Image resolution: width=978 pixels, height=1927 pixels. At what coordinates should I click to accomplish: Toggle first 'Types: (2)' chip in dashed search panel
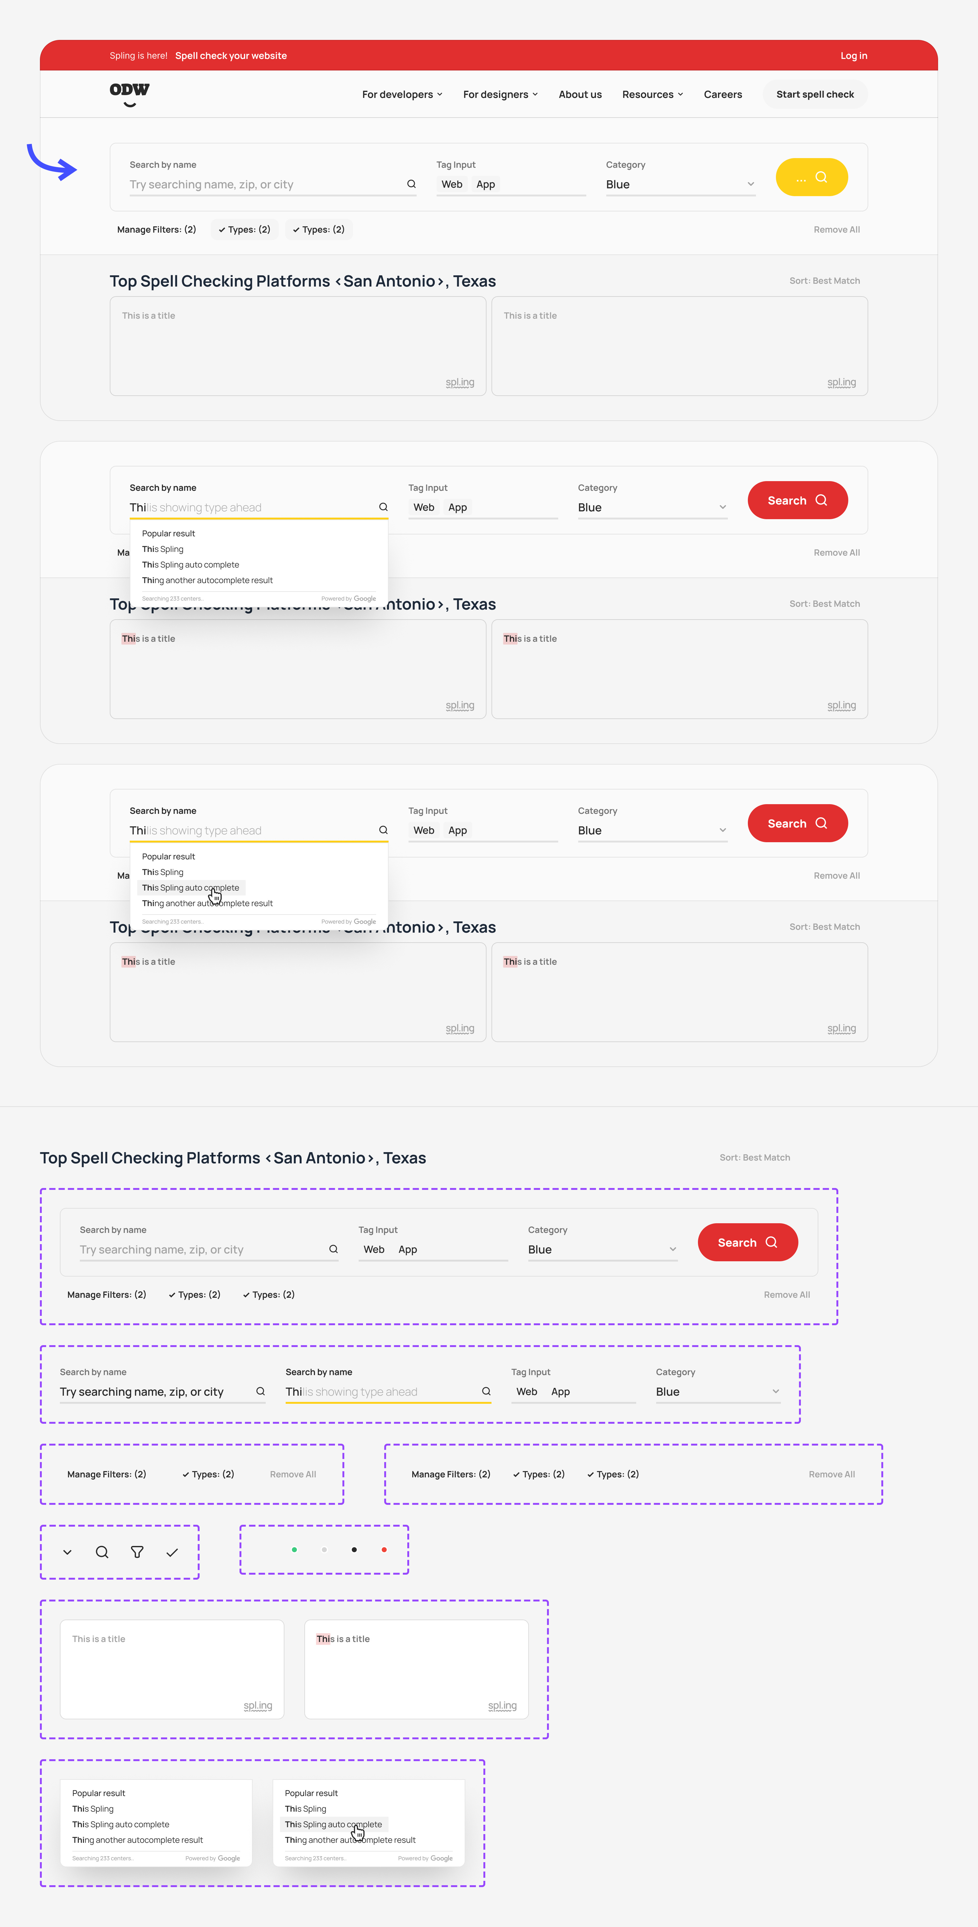pyautogui.click(x=195, y=1295)
